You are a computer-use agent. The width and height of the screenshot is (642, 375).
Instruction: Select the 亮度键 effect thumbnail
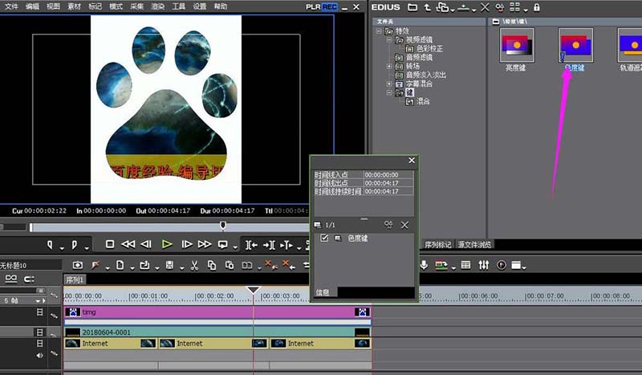pyautogui.click(x=517, y=45)
